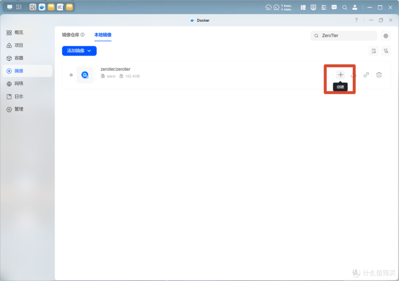Image resolution: width=399 pixels, height=281 pixels.
Task: Show desktop using the monitor icon in top bar
Action: click(10, 7)
